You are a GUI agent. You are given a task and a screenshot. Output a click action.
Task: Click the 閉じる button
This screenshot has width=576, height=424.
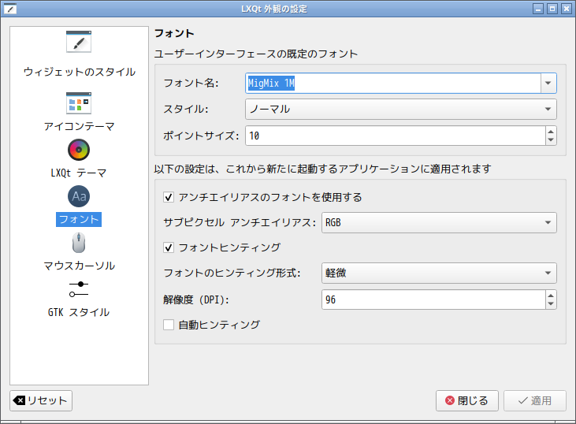click(467, 400)
